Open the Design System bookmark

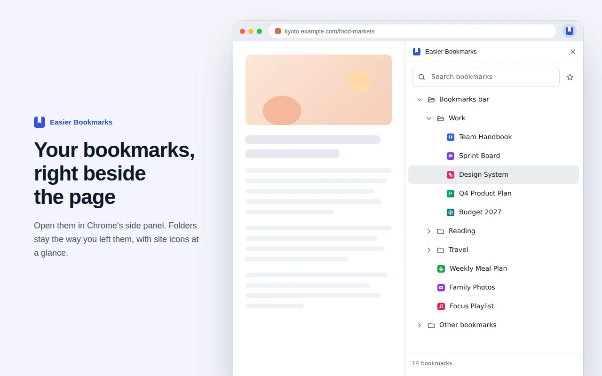coord(494,175)
